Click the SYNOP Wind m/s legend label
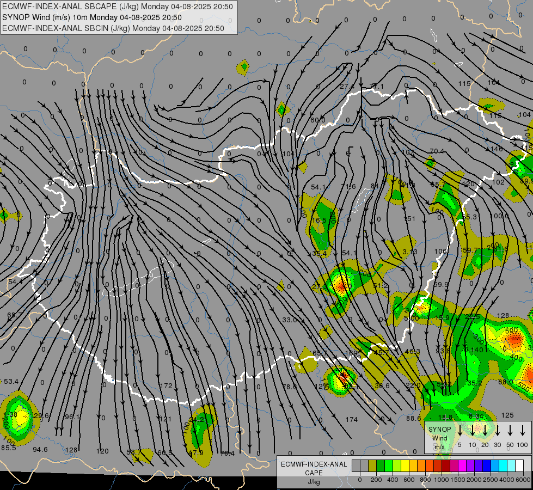This screenshot has width=533, height=490. 439,438
